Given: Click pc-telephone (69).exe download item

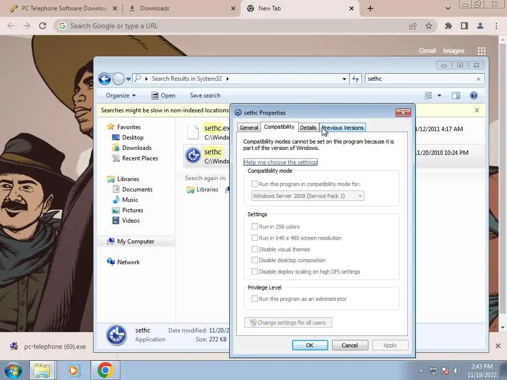Looking at the screenshot, I should [49, 346].
